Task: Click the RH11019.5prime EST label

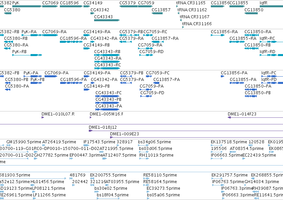Action: point(157,155)
